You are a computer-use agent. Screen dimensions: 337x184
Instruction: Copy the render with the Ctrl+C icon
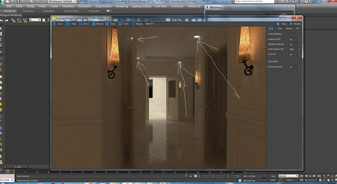coord(80,24)
